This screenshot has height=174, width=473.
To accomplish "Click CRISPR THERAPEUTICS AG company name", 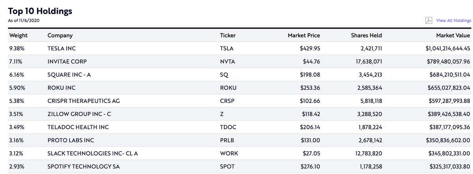I will coord(83,101).
